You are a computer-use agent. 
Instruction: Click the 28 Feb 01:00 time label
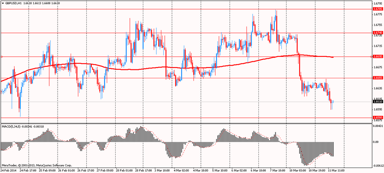pyautogui.click(x=125, y=170)
